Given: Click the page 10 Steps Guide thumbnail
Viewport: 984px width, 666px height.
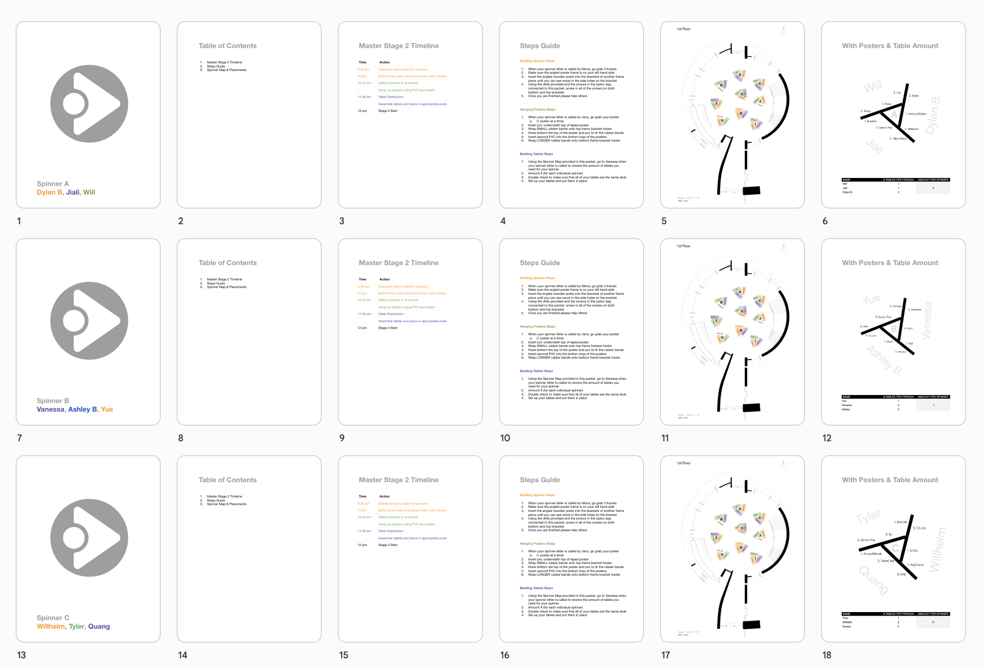Looking at the screenshot, I should [x=571, y=332].
